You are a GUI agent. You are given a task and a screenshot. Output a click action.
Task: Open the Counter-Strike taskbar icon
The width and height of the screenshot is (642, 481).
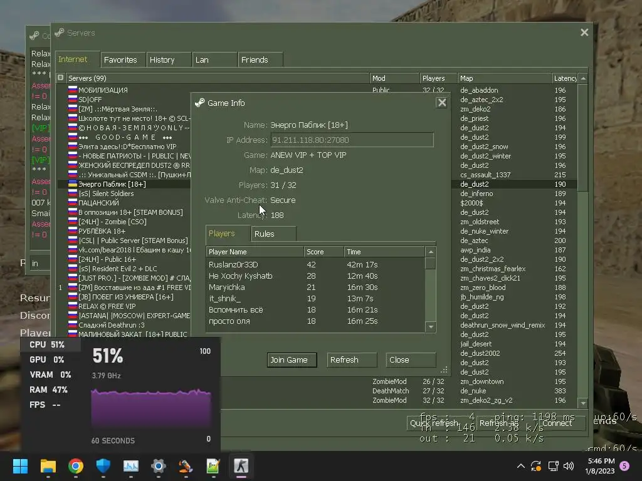(241, 466)
